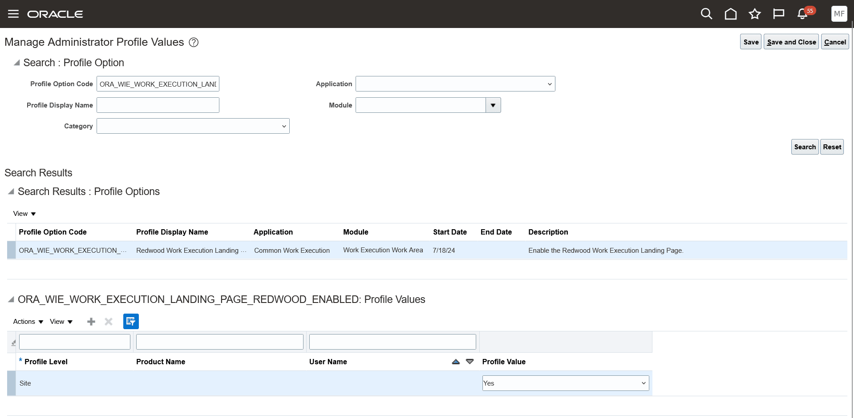Click the Profile Display Name column header
Viewport: 854px width, 418px height.
coord(172,232)
